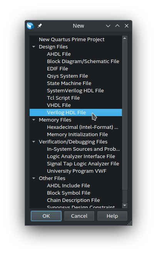
Task: Select Tcl Script File
Action: tap(63, 98)
